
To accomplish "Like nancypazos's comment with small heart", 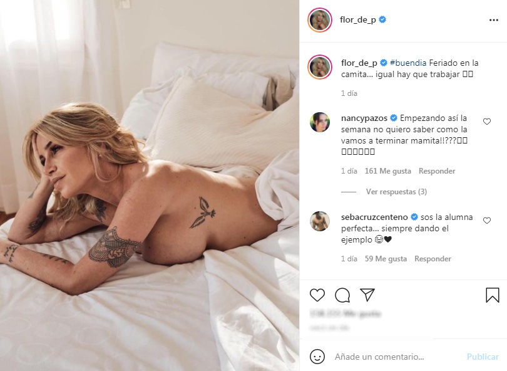I will (x=486, y=122).
